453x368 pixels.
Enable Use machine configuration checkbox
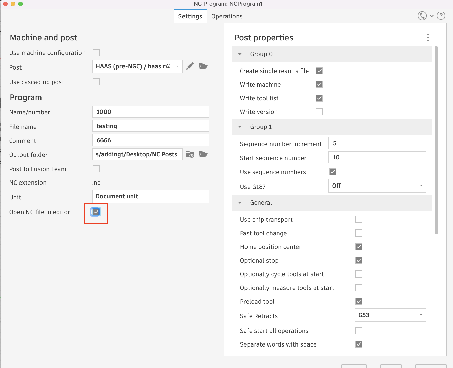(x=96, y=53)
